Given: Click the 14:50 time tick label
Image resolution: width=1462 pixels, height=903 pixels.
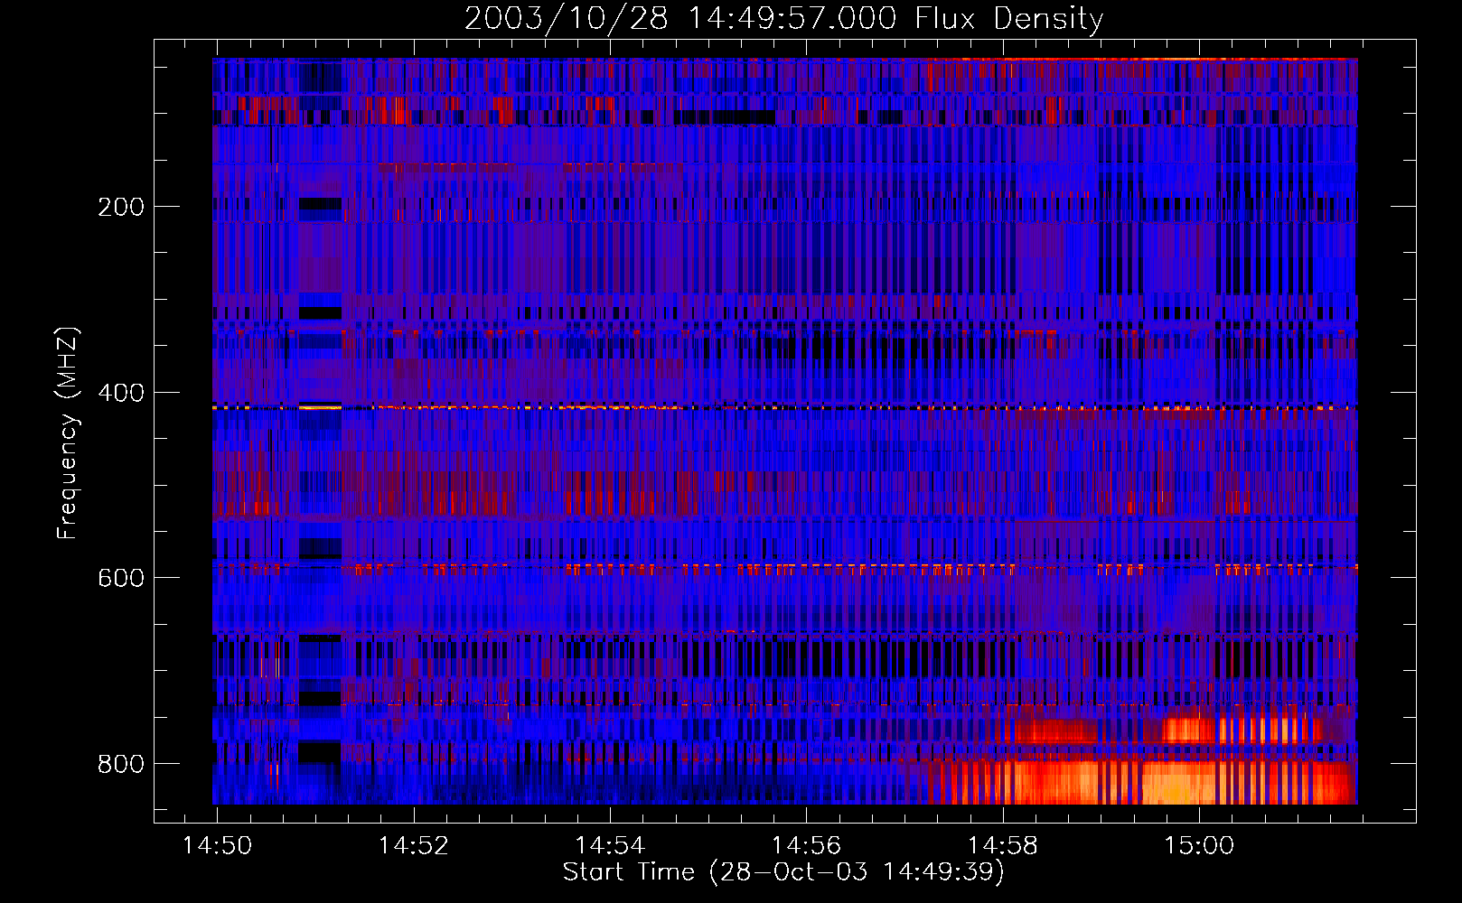Looking at the screenshot, I should point(217,845).
